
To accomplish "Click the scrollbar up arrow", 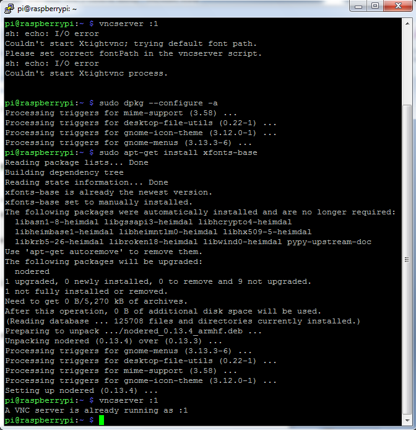I will pyautogui.click(x=407, y=24).
